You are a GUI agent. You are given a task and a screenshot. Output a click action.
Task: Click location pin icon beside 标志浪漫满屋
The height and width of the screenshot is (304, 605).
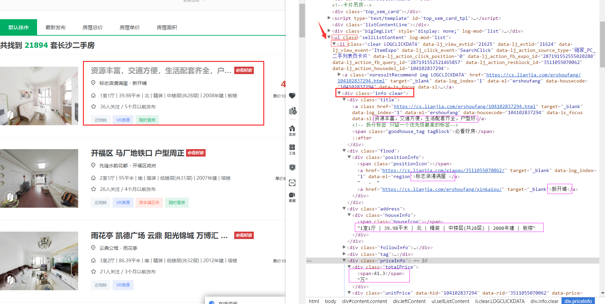tap(93, 83)
